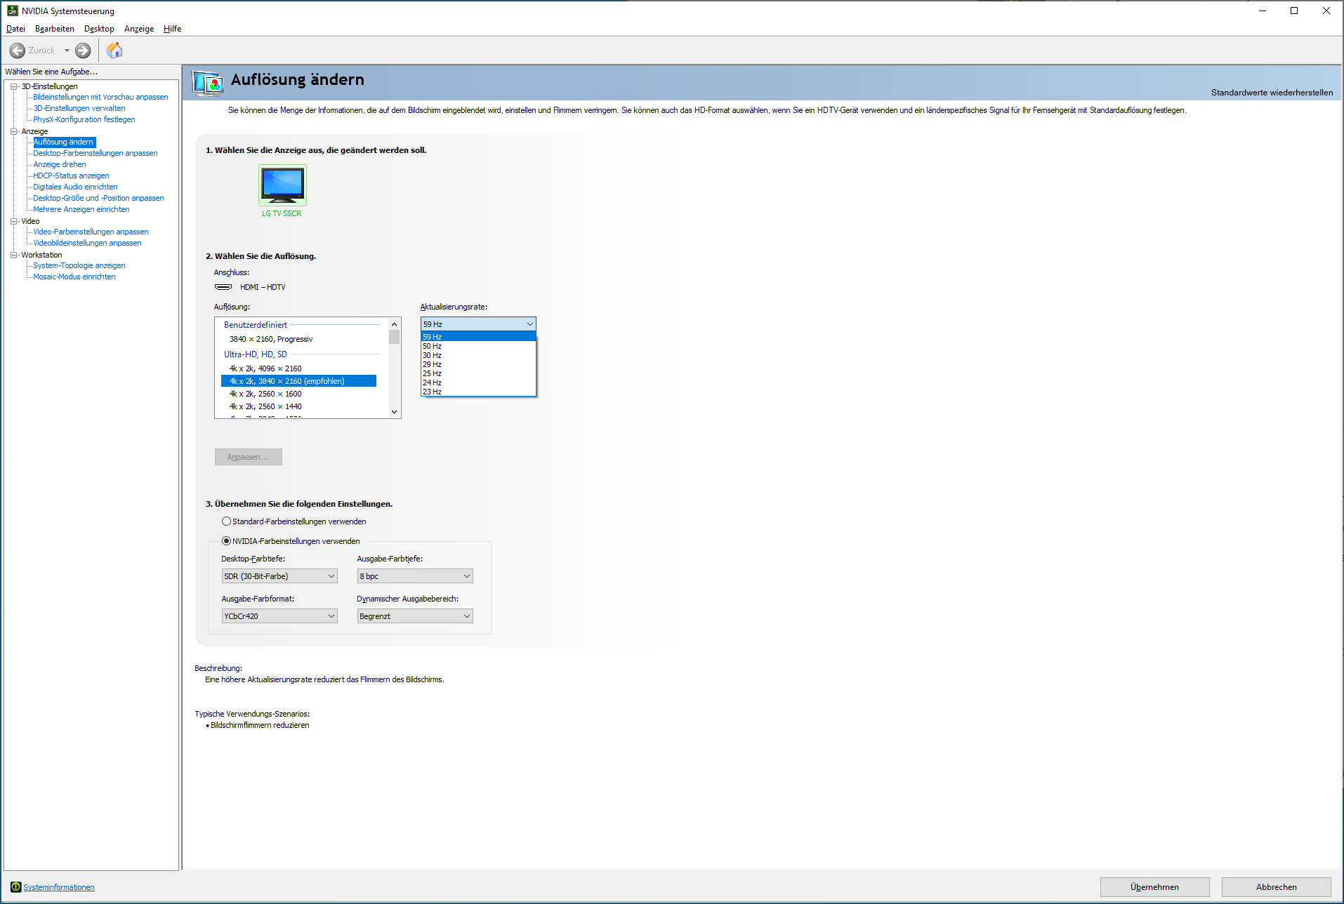Click the Abbrechen button
The width and height of the screenshot is (1344, 904).
(1276, 887)
